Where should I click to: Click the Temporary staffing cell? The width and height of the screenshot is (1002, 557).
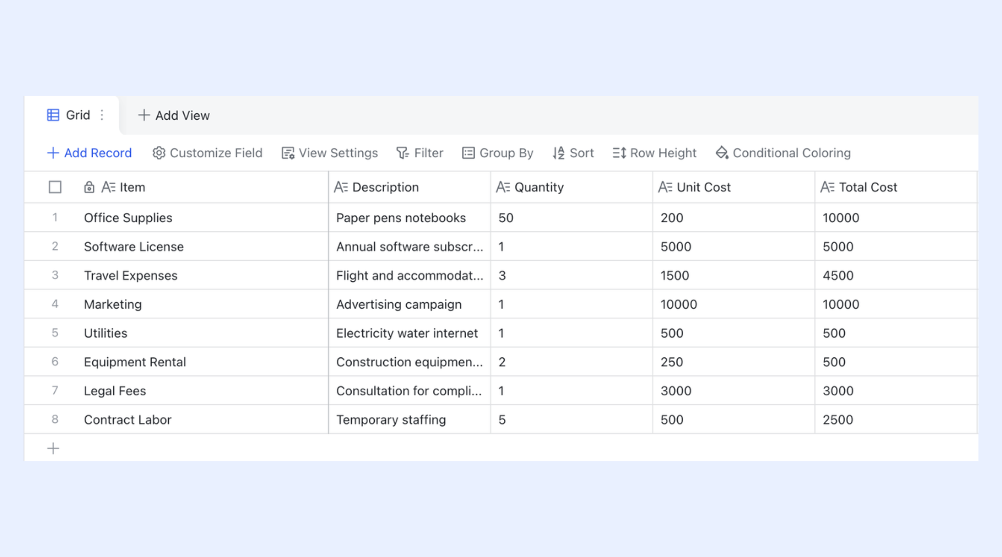(x=410, y=420)
